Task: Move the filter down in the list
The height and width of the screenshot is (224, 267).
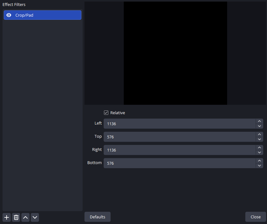Action: (35, 217)
